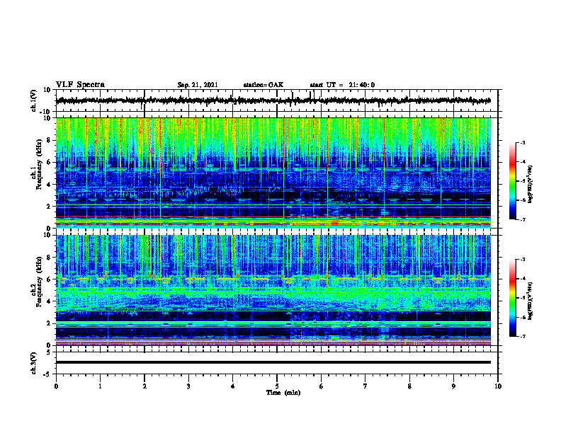Click the "-3" label on ch.1 color scale
The height and width of the screenshot is (433, 561).
tap(523, 142)
